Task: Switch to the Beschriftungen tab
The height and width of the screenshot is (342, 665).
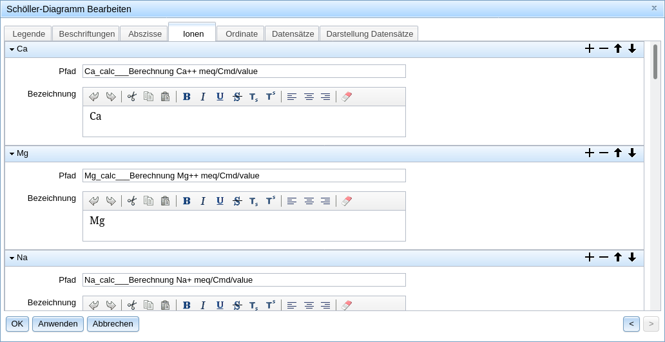Action: click(x=87, y=34)
